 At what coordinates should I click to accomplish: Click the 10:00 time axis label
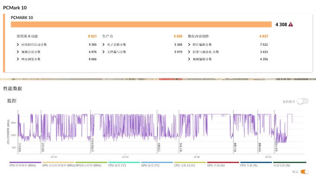125,157
